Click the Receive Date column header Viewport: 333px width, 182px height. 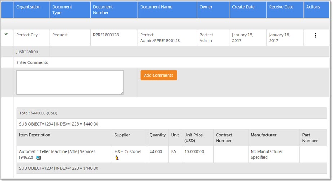tap(281, 7)
